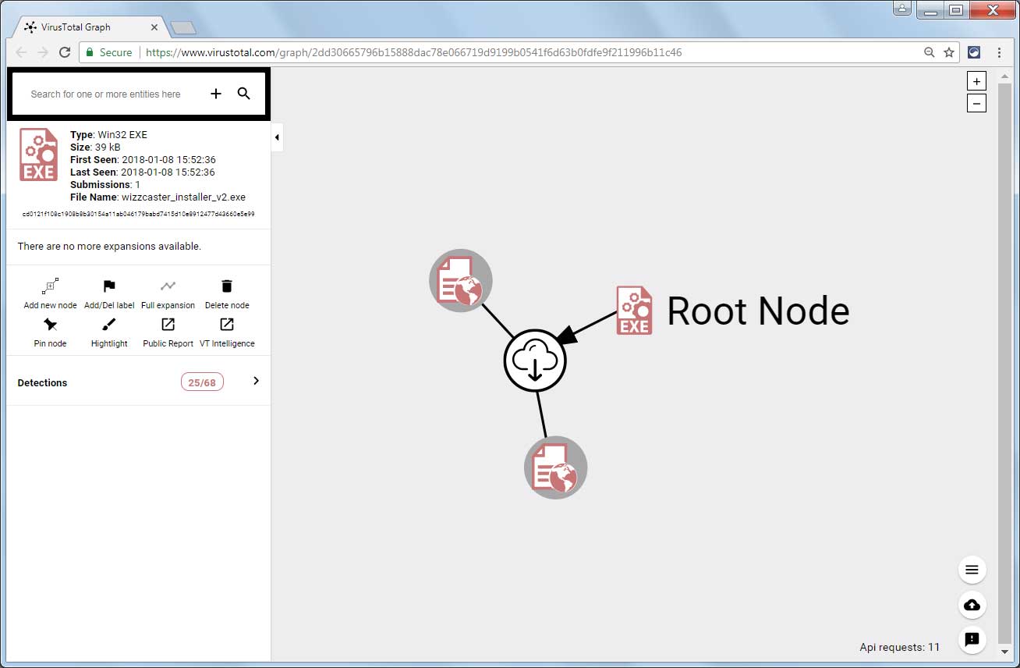This screenshot has width=1020, height=668.
Task: Pin node with the pushpin icon
Action: 50,325
